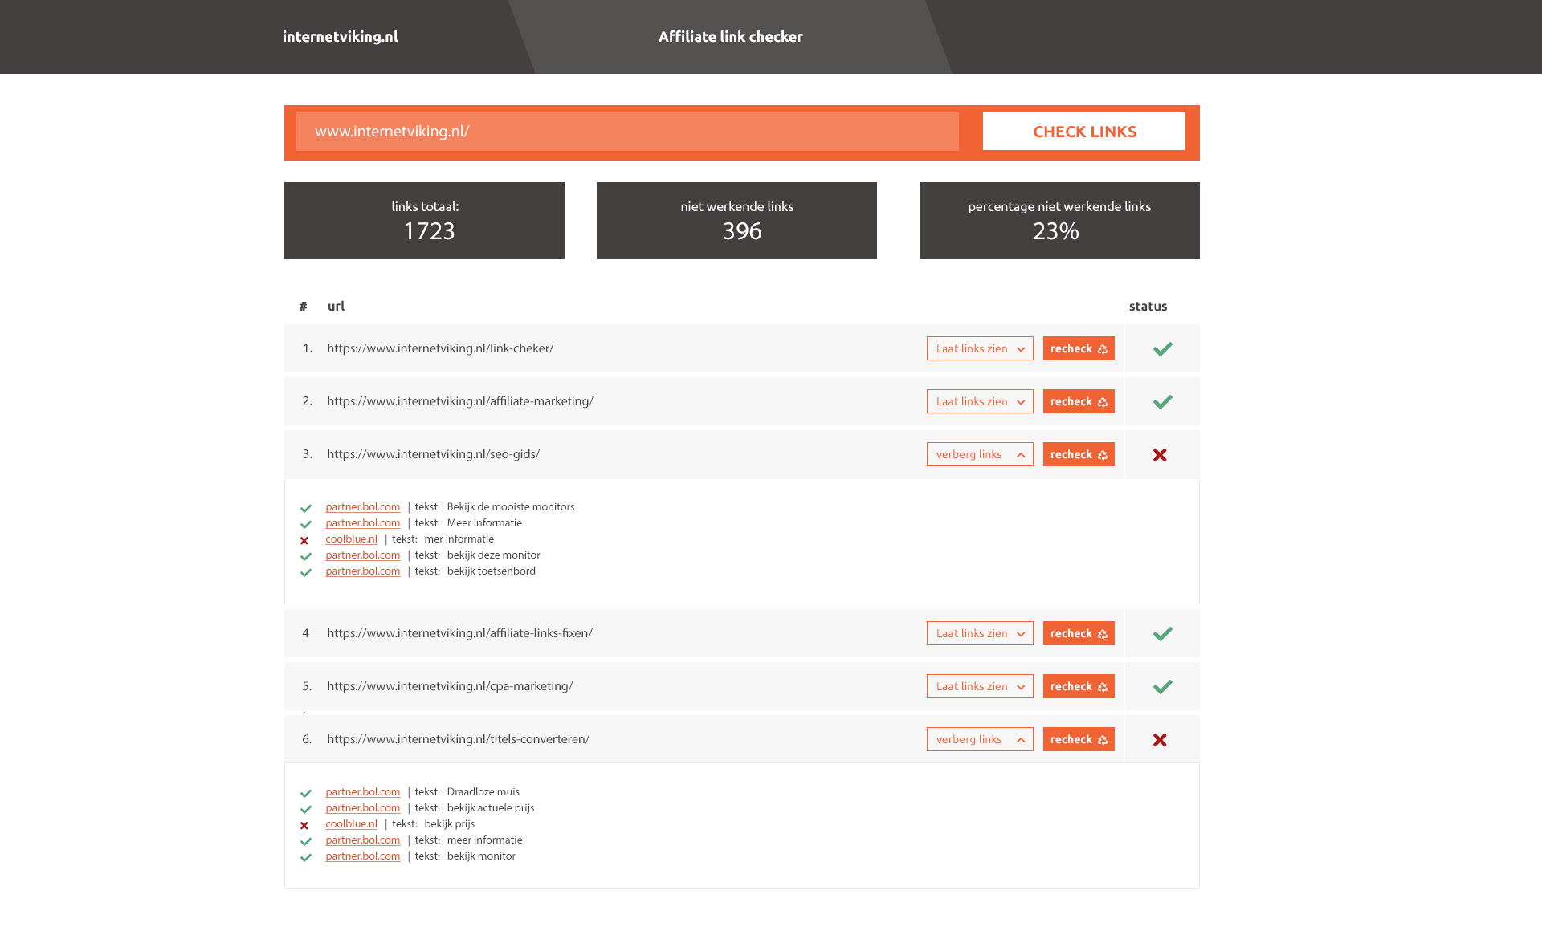Click the CHECK LINKS button
Screen dimensions: 1542x931
tap(1084, 132)
